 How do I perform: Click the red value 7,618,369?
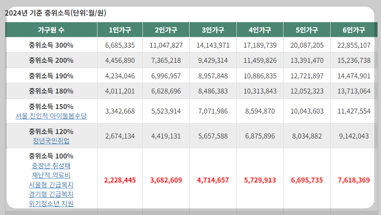354,180
